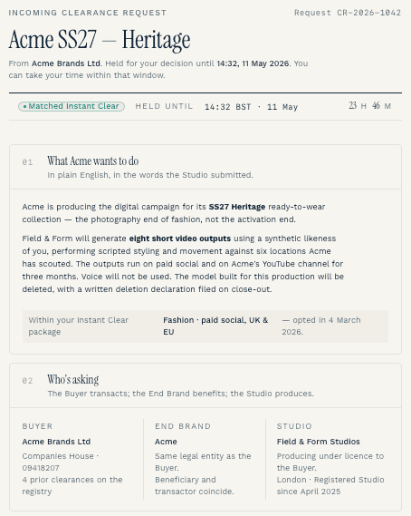
Task: Click the bold eight short video outputs text
Action: click(x=180, y=239)
